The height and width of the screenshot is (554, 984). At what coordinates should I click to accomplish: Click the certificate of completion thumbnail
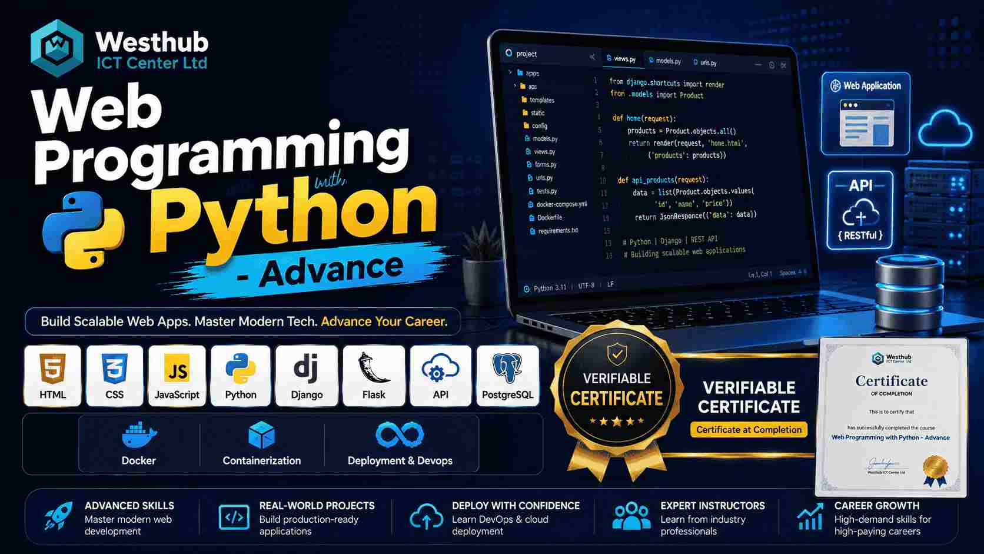click(x=891, y=417)
